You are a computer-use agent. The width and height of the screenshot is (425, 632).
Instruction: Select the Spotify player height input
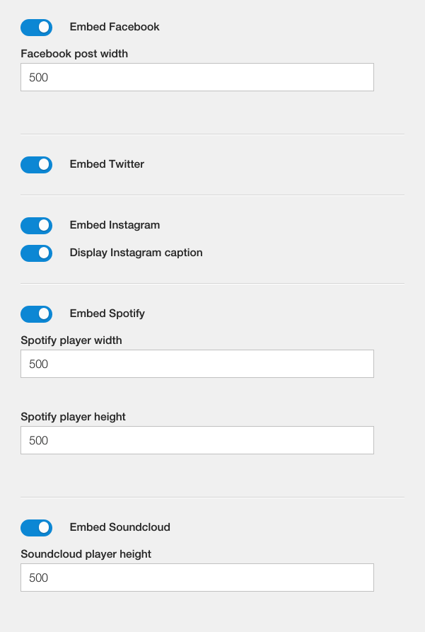[x=197, y=439]
